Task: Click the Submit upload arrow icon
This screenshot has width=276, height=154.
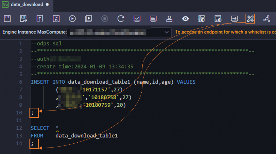Action: point(40,18)
